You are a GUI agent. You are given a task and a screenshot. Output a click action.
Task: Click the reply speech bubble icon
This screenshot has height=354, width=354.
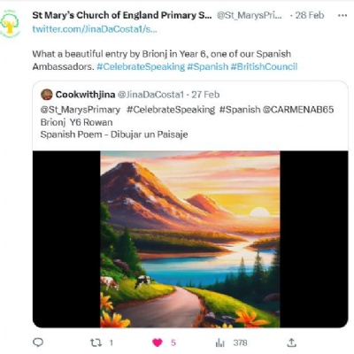38,342
